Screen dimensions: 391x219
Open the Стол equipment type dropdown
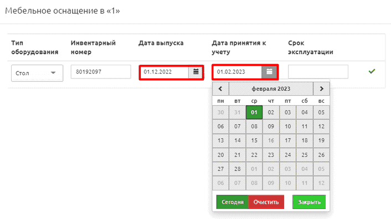click(37, 73)
